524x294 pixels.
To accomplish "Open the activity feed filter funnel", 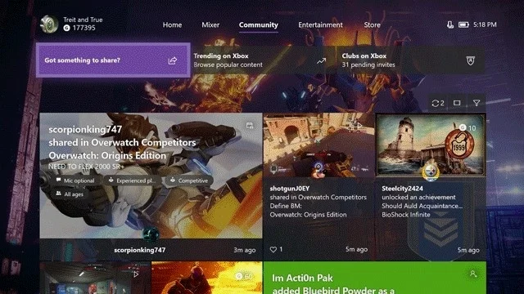I will (x=477, y=103).
